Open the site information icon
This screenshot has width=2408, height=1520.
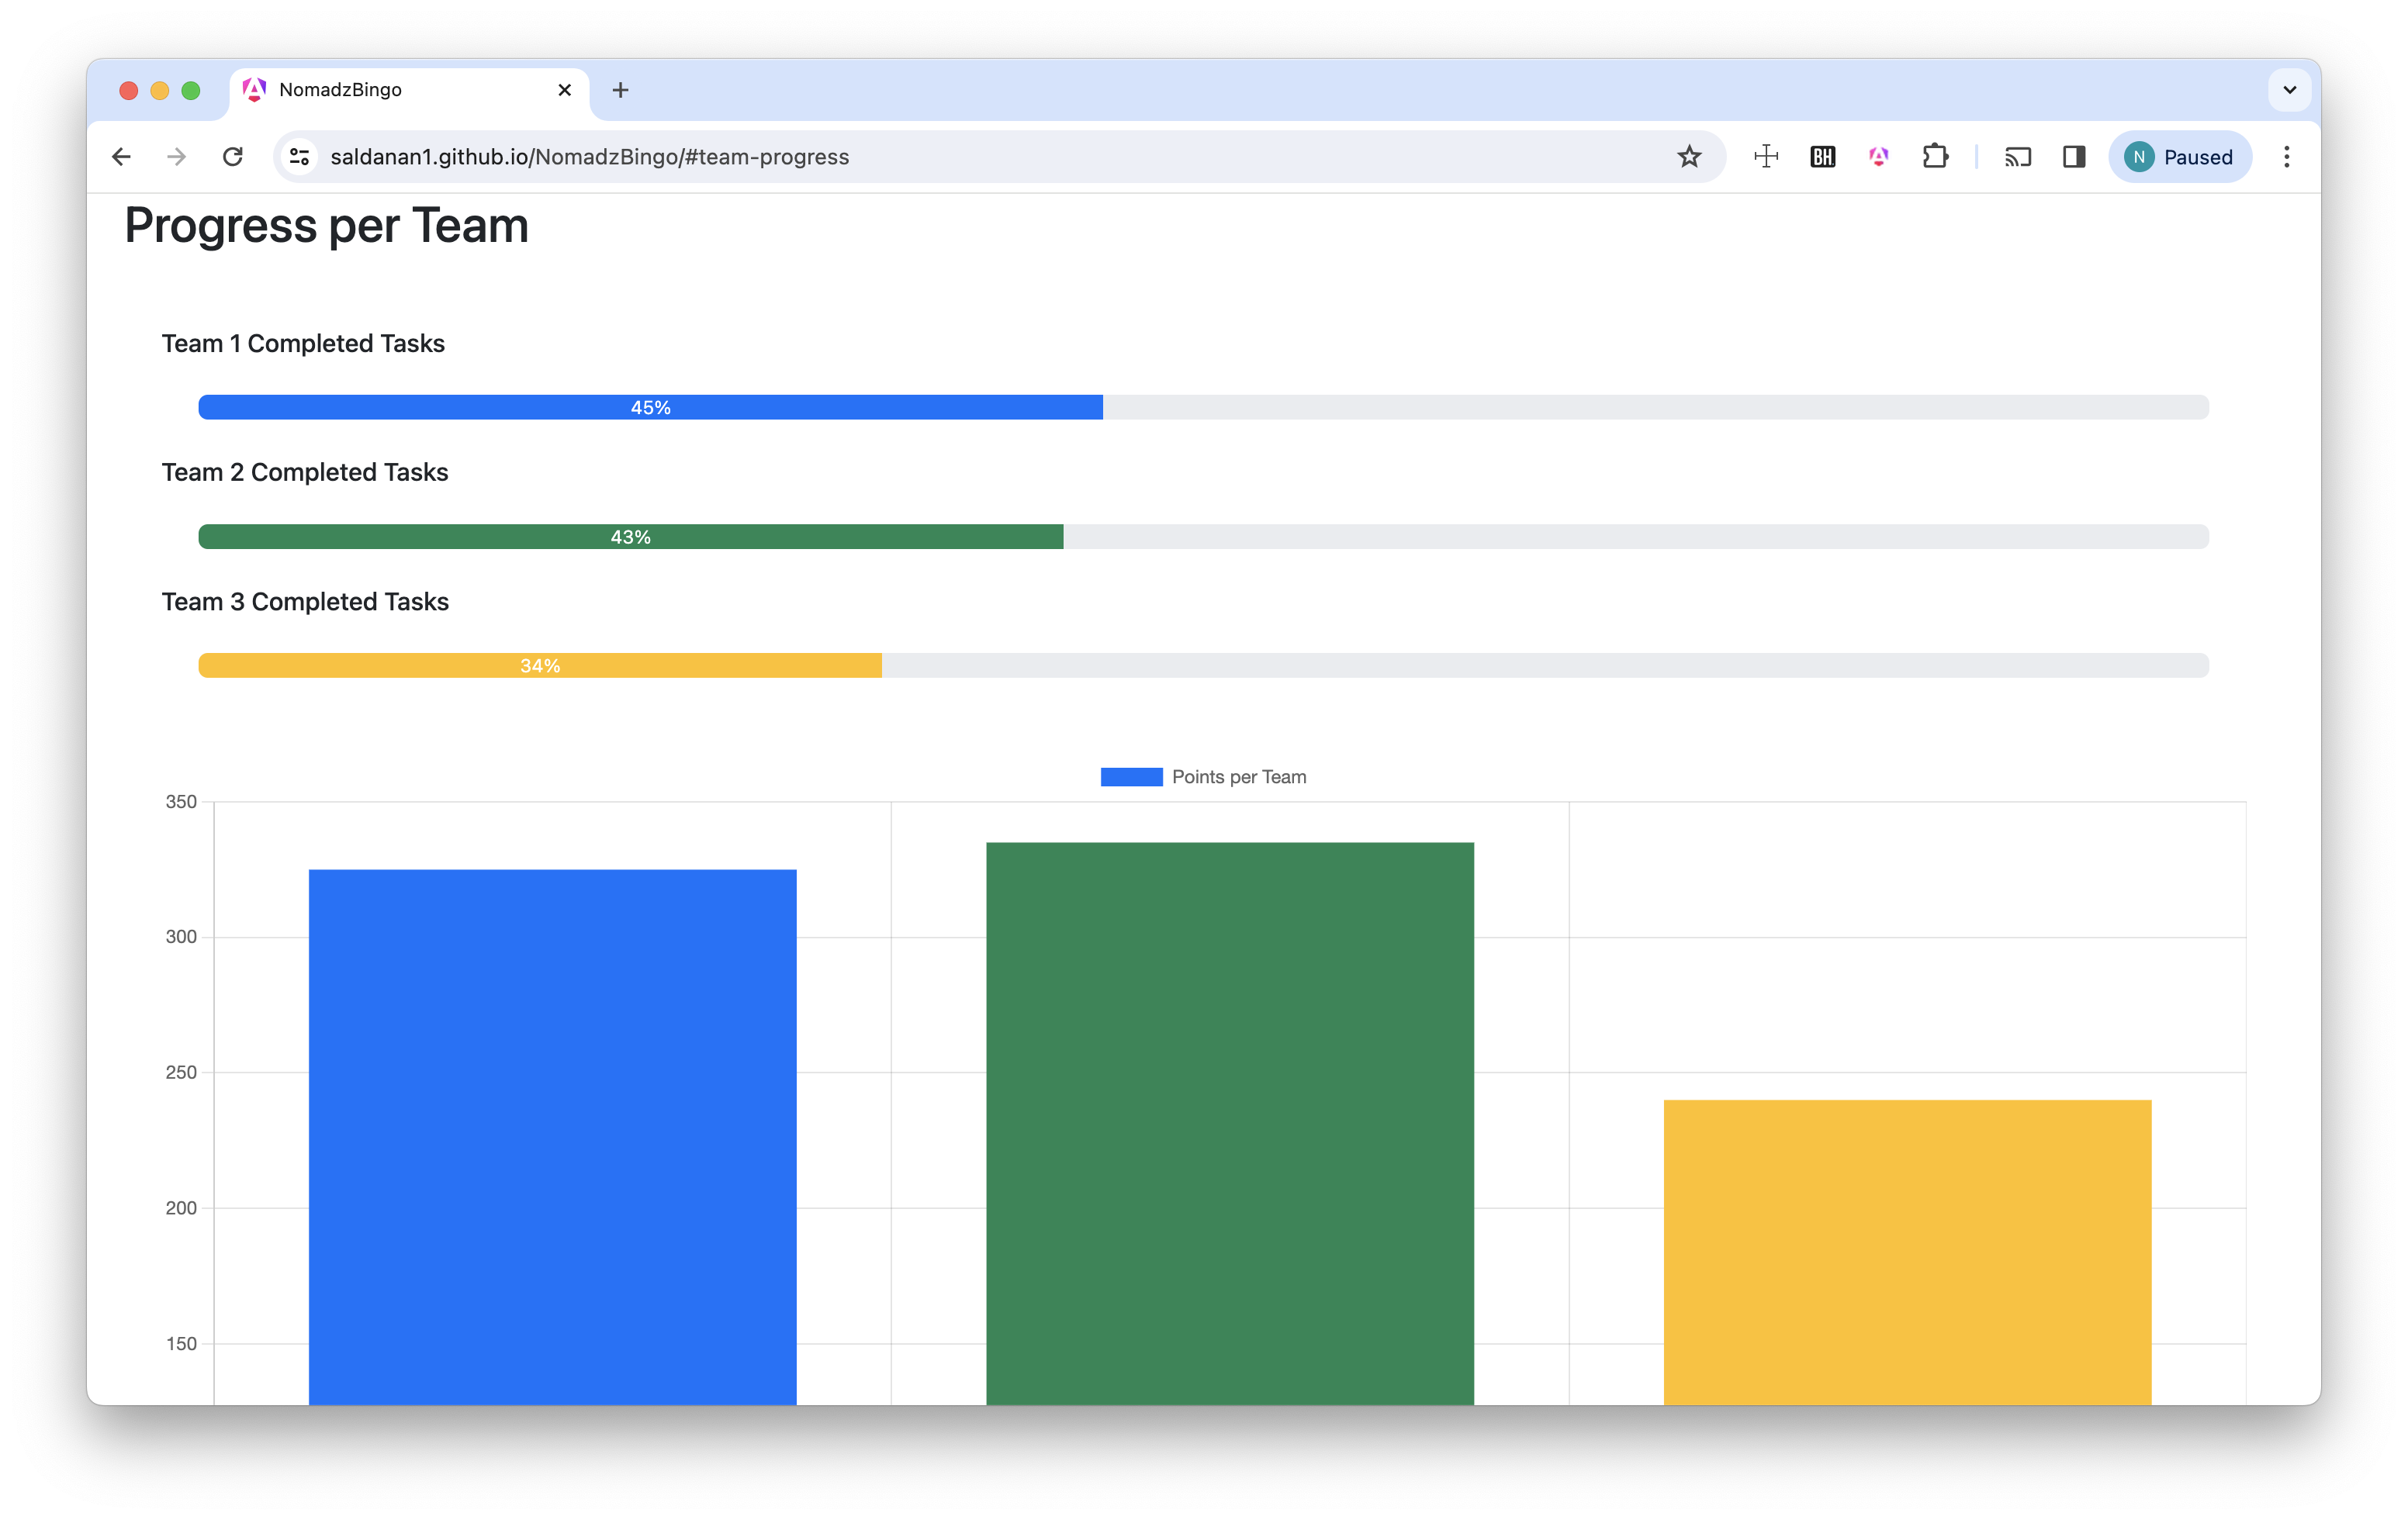tap(299, 157)
